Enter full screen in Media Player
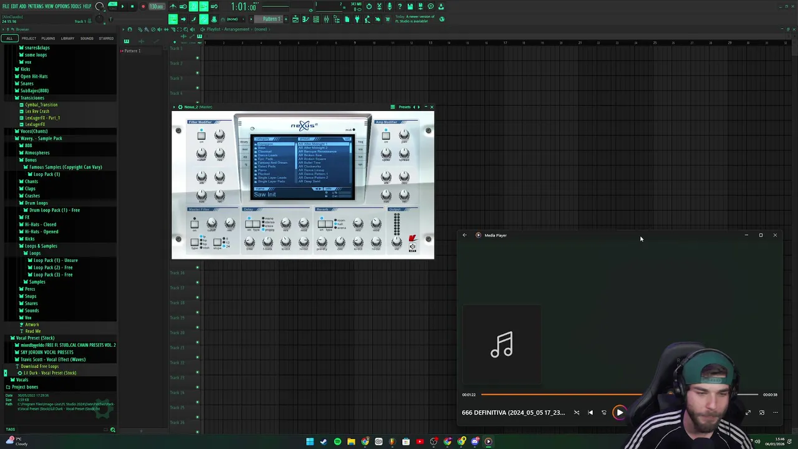 tap(748, 412)
